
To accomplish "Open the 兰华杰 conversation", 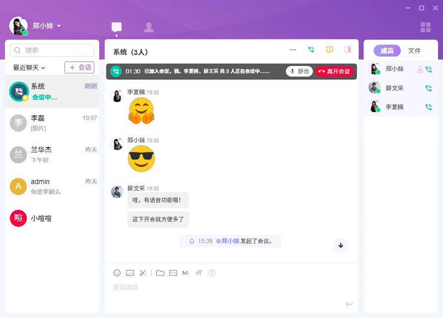I will pyautogui.click(x=52, y=155).
